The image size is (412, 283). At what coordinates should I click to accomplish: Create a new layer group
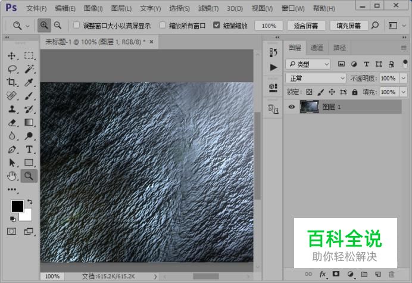point(364,274)
